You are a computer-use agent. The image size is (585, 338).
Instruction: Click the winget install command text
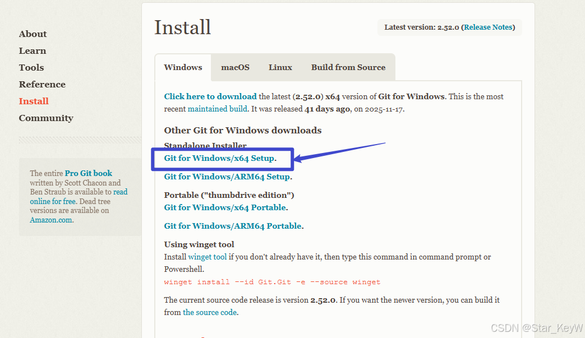(272, 282)
